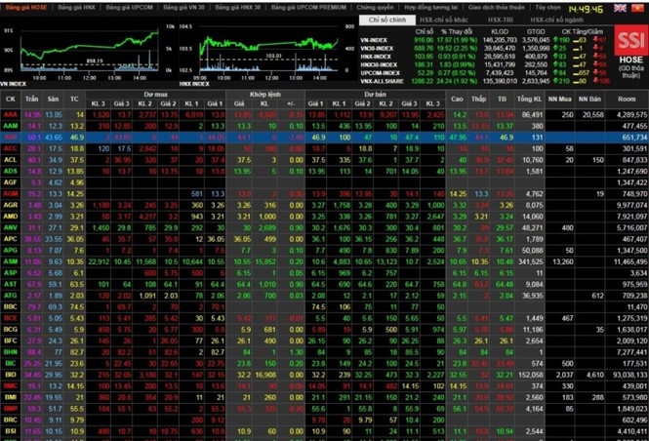649x441 pixels.
Task: Select stock symbol ACL
Action: (11, 160)
